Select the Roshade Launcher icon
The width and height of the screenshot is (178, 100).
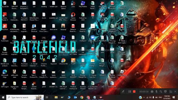coord(63,39)
